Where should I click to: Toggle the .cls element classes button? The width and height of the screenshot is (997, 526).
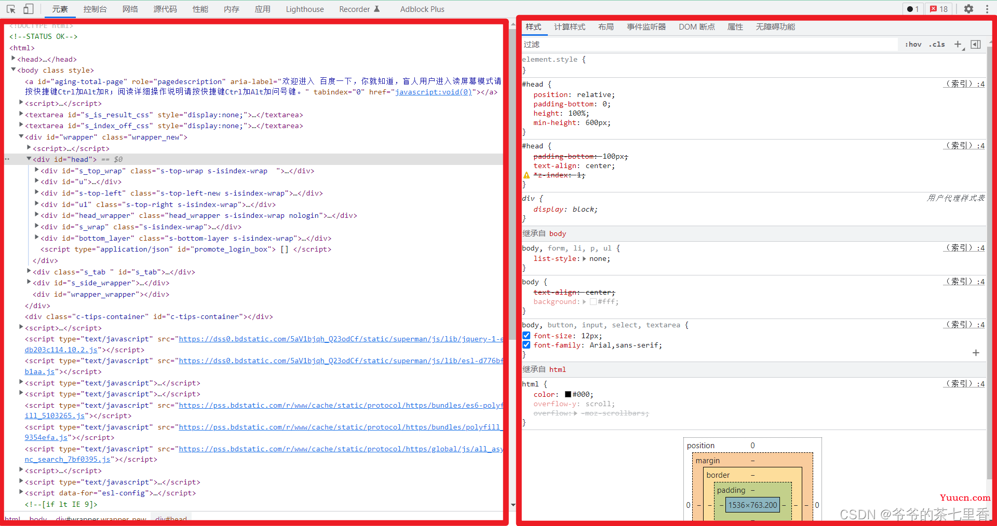tap(937, 45)
